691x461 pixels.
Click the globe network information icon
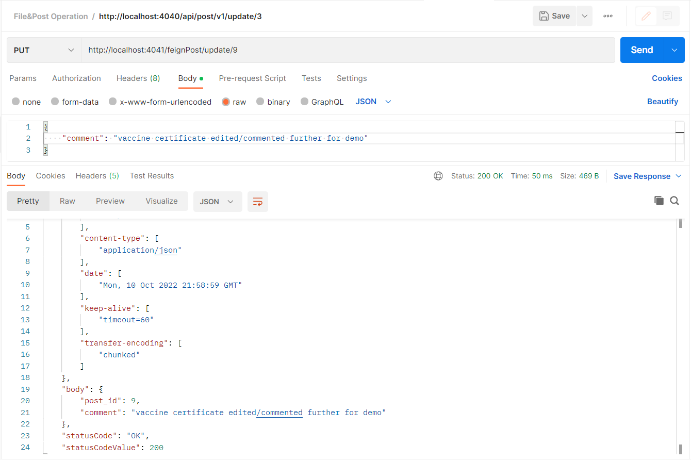438,176
